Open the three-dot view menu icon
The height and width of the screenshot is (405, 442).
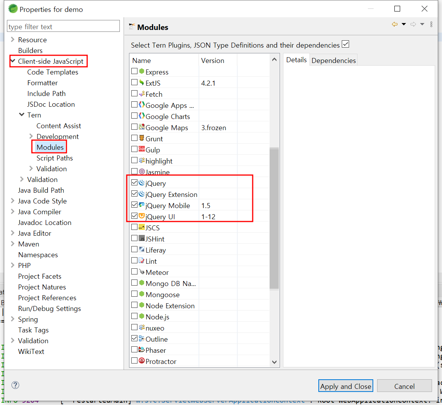[x=431, y=25]
